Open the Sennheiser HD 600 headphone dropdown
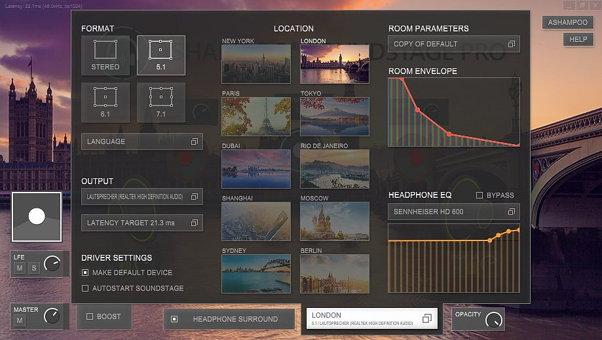Viewport: 602px width, 340px height. tap(453, 212)
